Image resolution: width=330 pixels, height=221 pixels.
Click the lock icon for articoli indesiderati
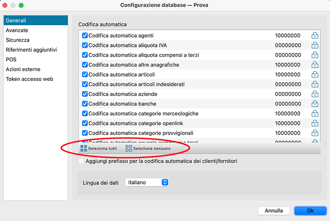(315, 84)
